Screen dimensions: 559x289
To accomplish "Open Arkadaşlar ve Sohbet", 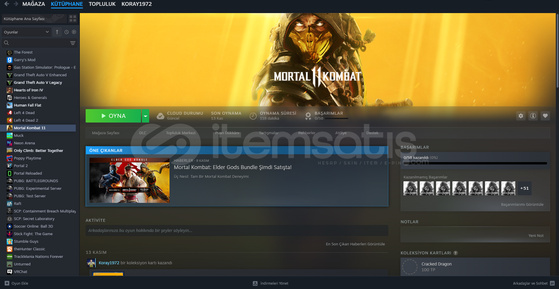I will click(x=530, y=283).
